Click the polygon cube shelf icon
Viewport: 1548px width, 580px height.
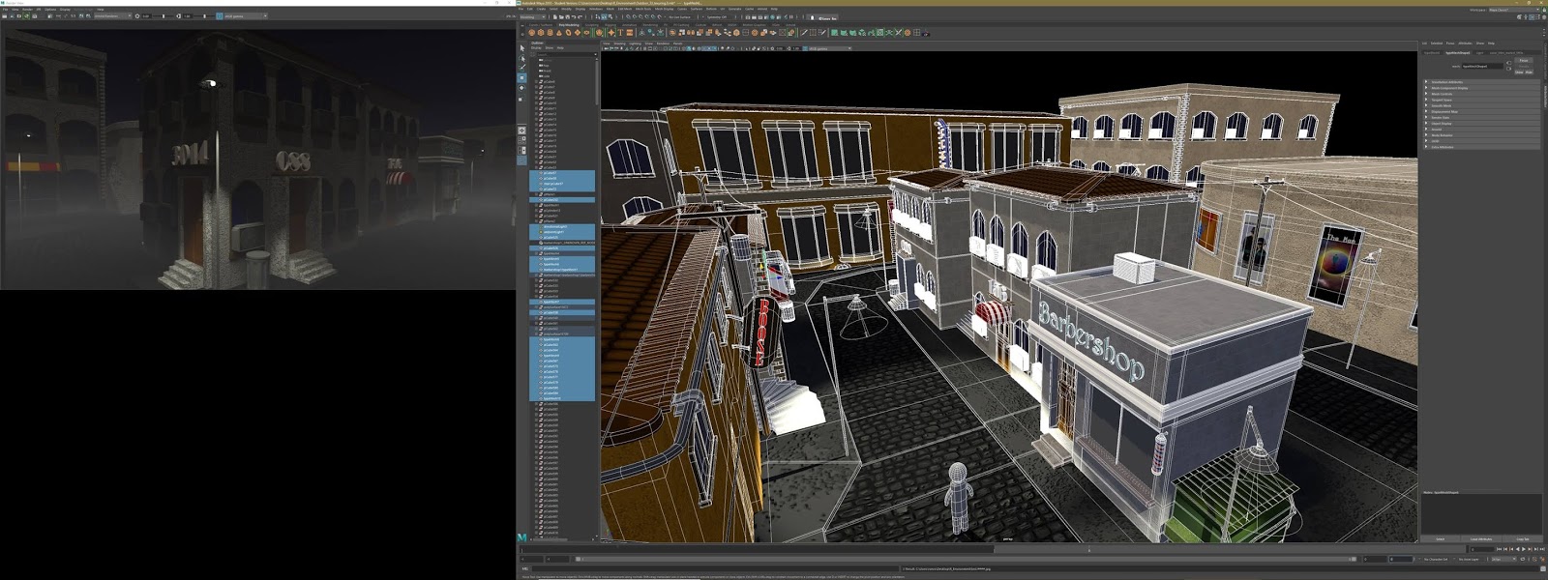541,33
